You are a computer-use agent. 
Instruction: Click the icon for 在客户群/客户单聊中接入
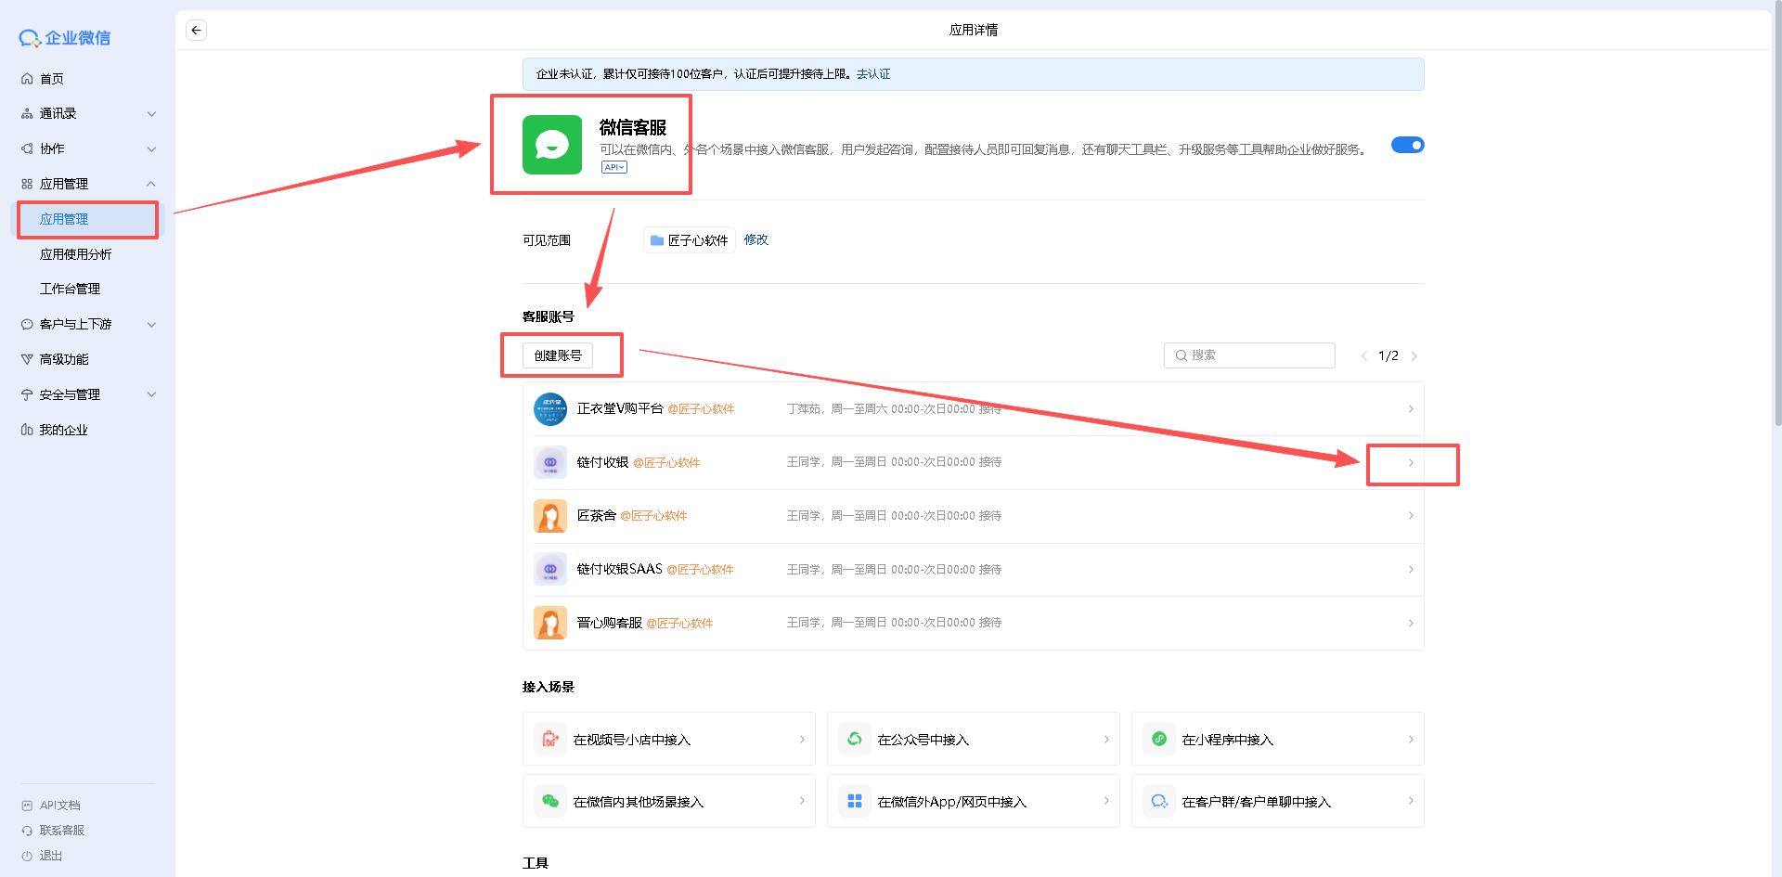1159,802
